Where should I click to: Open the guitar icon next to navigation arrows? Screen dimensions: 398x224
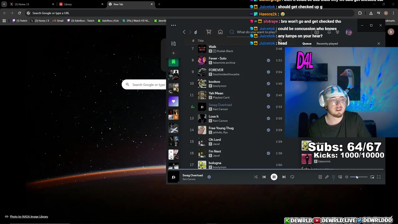[x=196, y=32]
